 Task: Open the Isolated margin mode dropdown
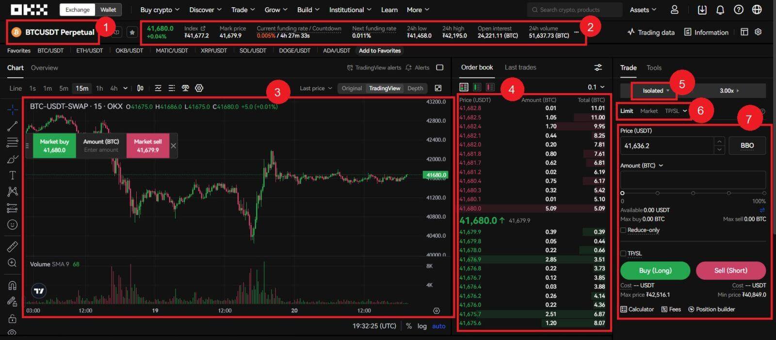[x=655, y=91]
